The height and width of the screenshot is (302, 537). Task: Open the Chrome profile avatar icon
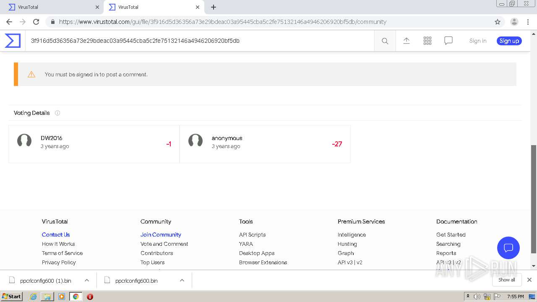tap(514, 22)
